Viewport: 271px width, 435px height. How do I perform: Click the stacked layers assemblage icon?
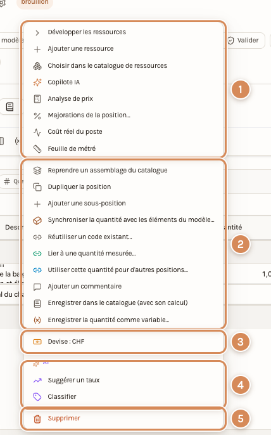(x=37, y=171)
